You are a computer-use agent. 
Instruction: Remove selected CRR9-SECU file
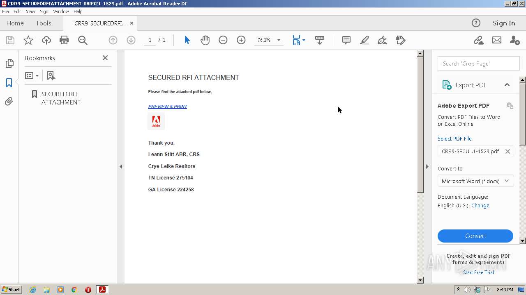tap(508, 151)
